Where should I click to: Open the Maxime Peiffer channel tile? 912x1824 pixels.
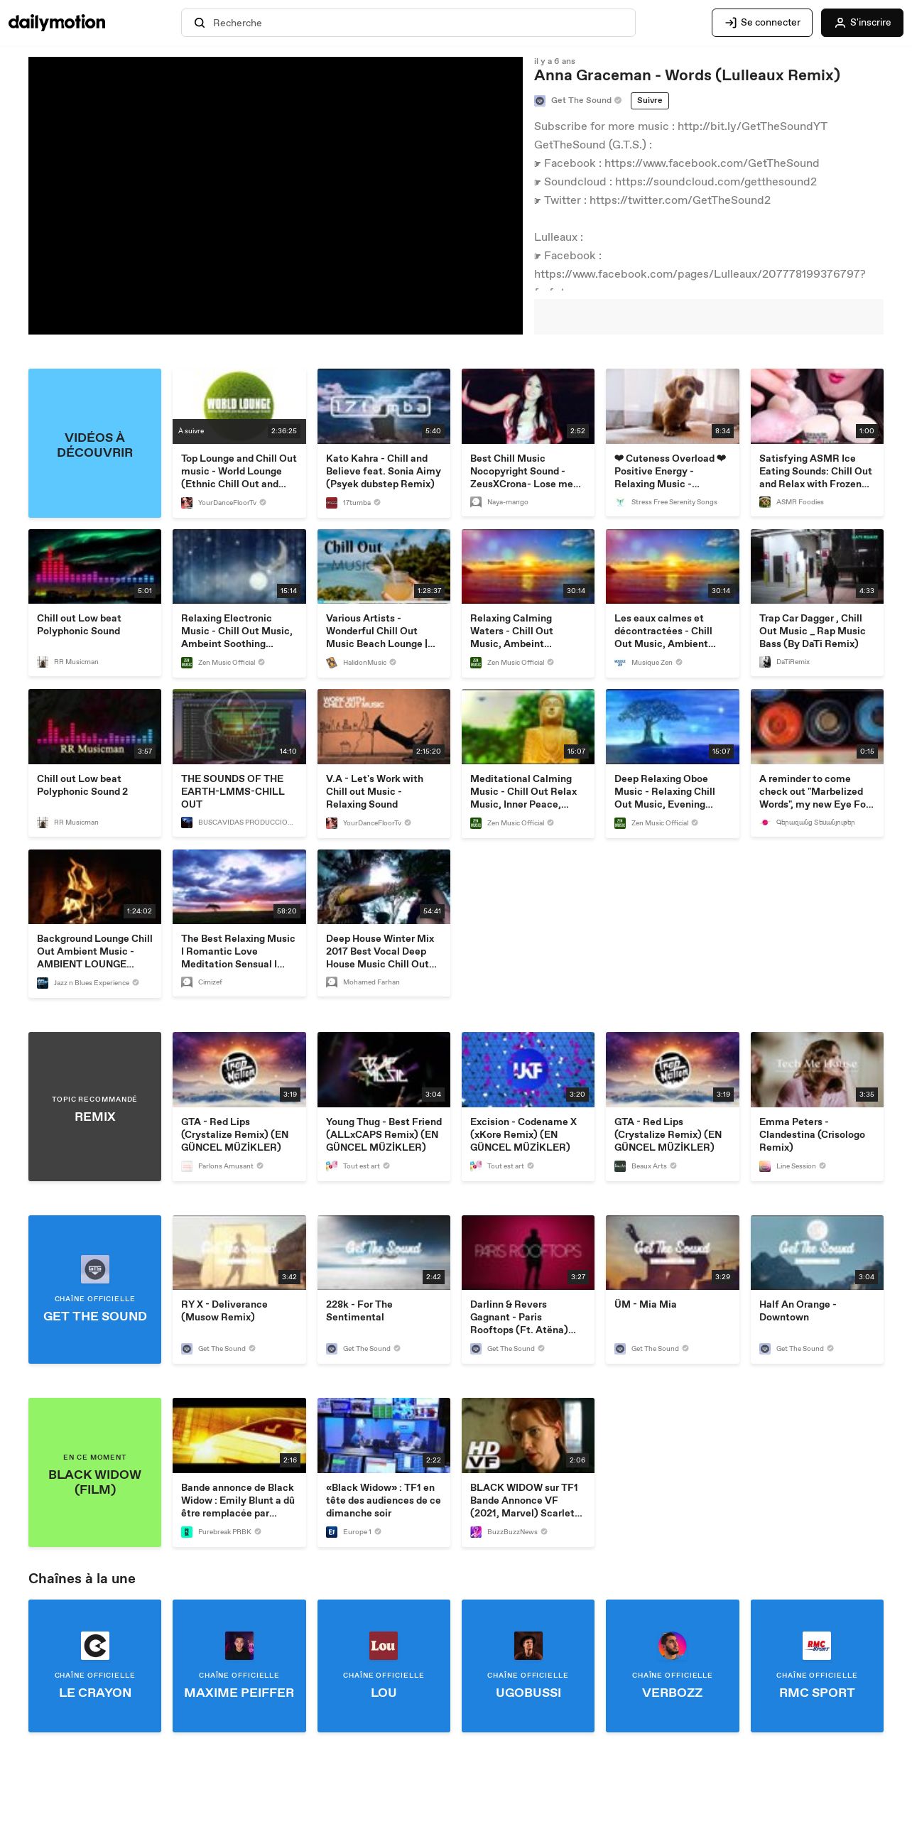(x=239, y=1666)
